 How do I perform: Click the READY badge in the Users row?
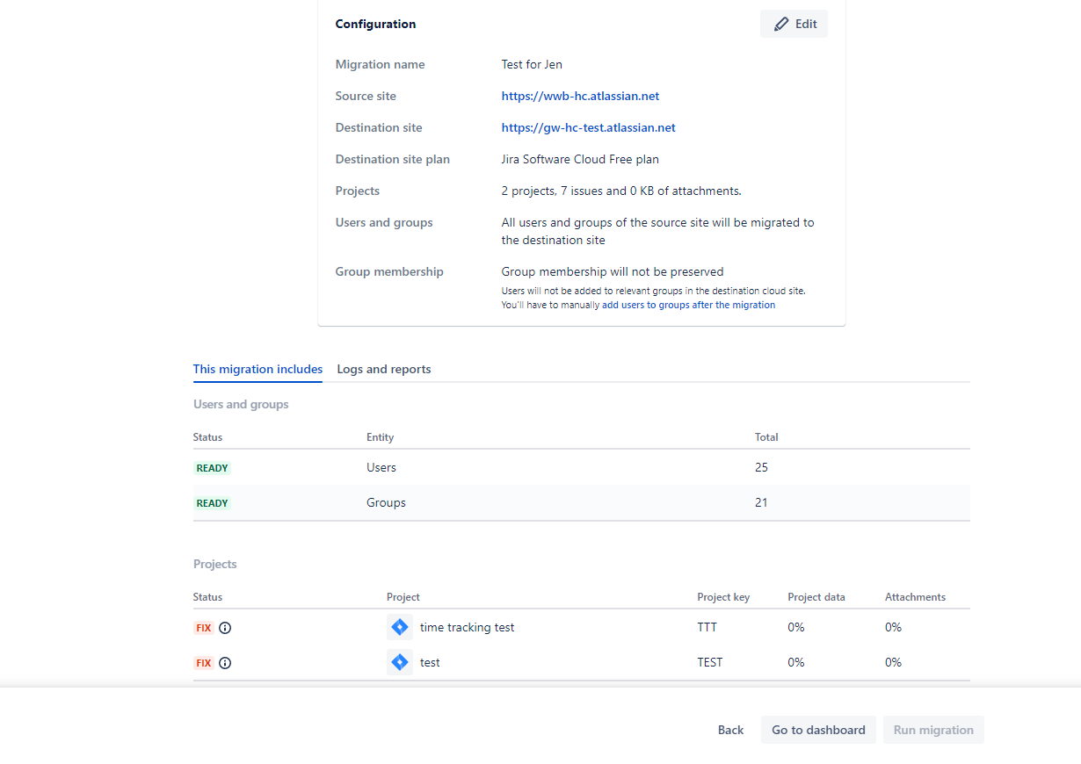click(212, 468)
